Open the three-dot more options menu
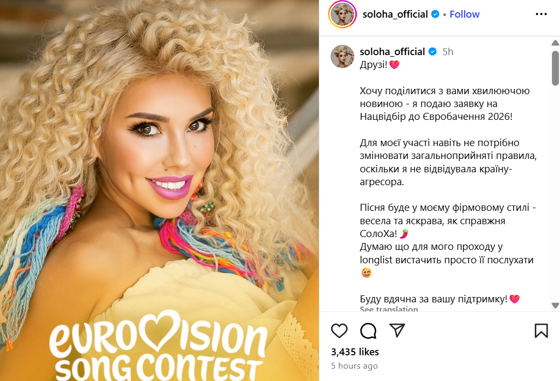560x381 pixels. (541, 14)
